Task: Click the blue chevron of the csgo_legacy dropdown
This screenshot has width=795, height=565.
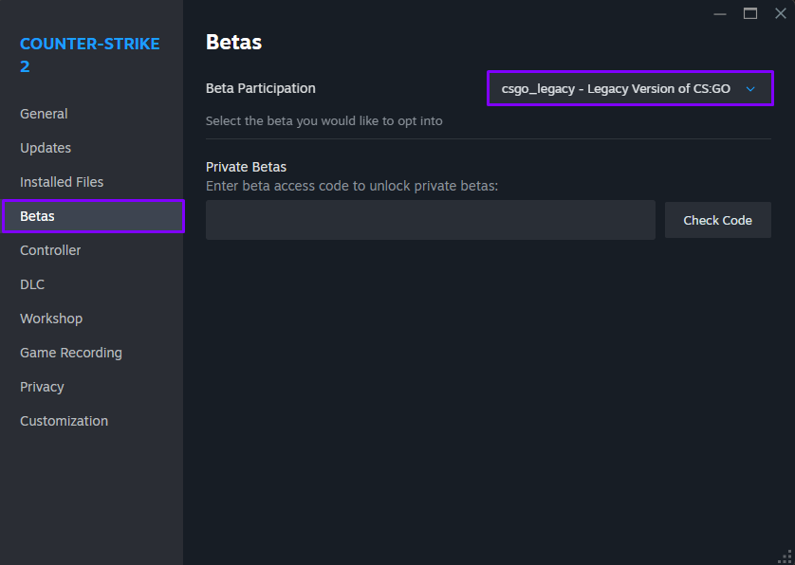Action: [750, 89]
